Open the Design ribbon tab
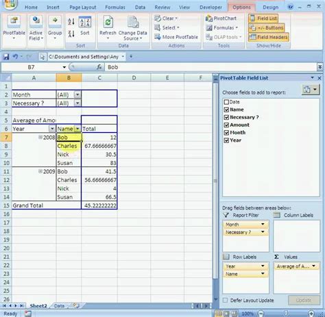 point(270,8)
